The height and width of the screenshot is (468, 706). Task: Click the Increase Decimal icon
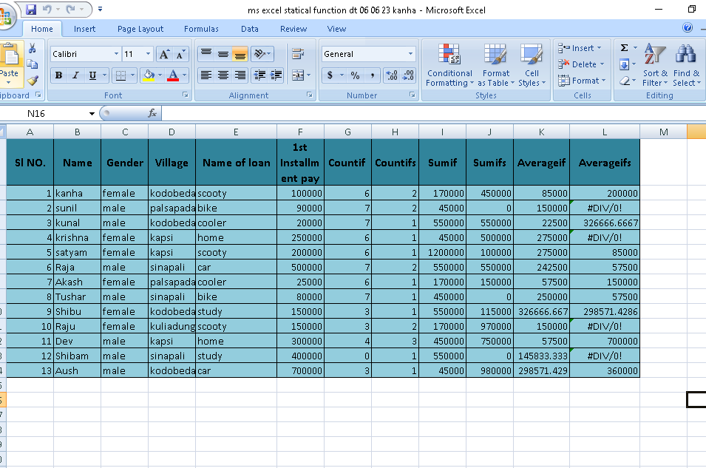pyautogui.click(x=392, y=75)
